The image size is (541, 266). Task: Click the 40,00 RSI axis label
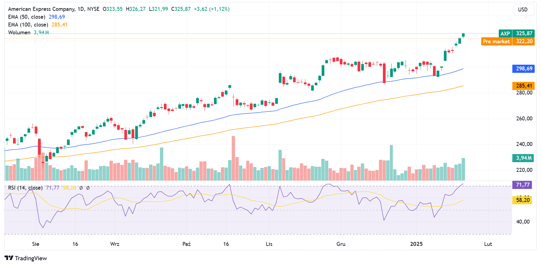tap(523, 222)
